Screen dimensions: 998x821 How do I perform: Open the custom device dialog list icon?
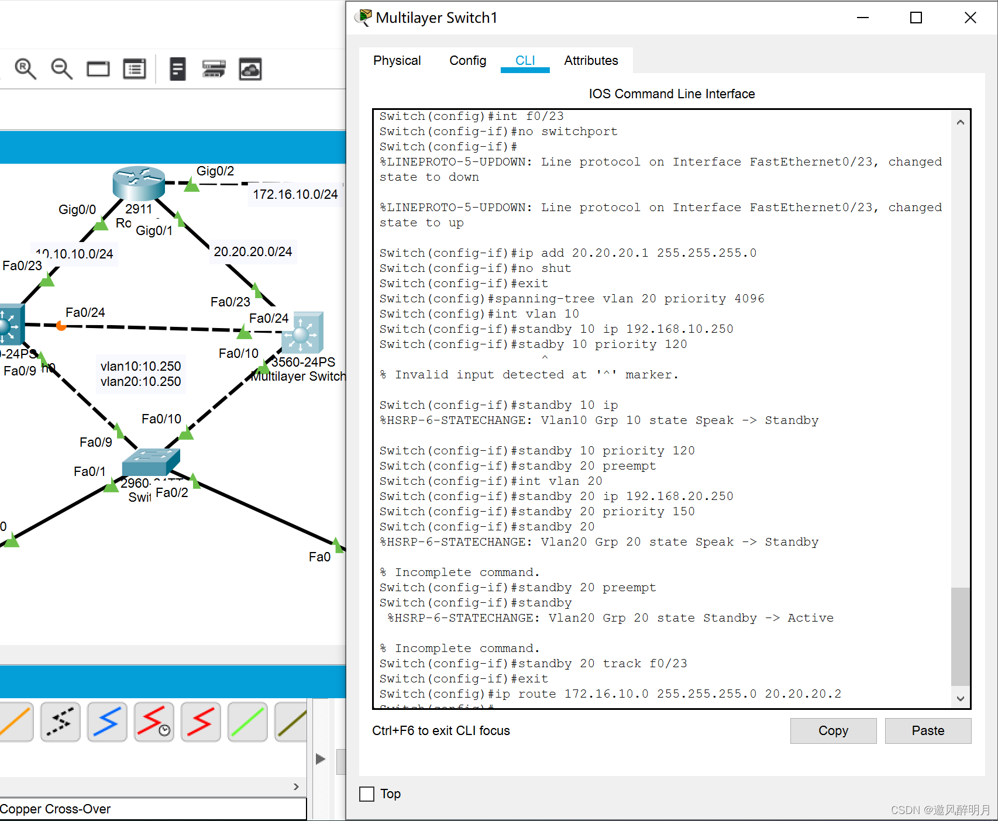135,69
